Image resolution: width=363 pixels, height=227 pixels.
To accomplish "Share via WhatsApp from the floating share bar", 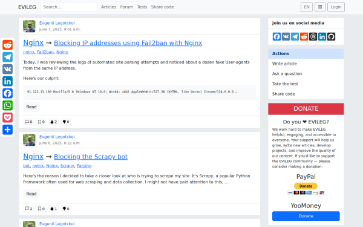I will [7, 105].
